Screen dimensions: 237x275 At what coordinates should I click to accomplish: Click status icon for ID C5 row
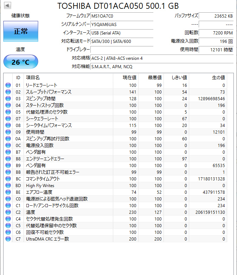point(8,225)
